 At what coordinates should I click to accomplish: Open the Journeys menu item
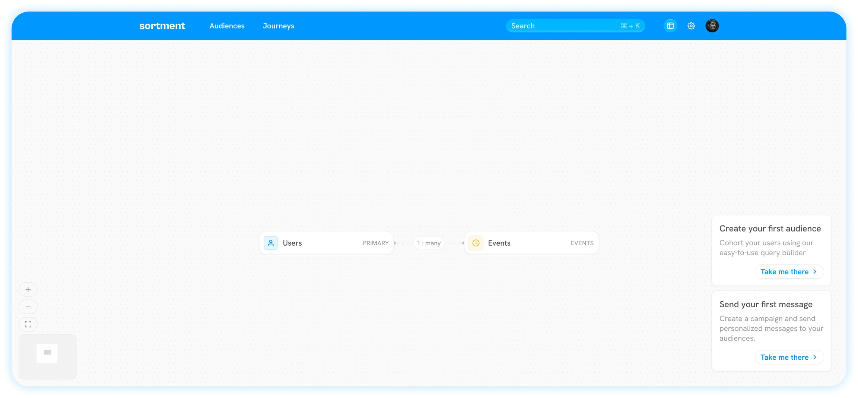pos(278,26)
